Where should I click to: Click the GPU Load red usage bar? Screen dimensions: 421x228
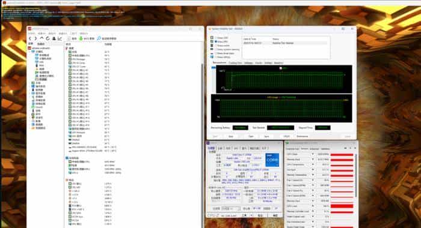tap(342, 206)
